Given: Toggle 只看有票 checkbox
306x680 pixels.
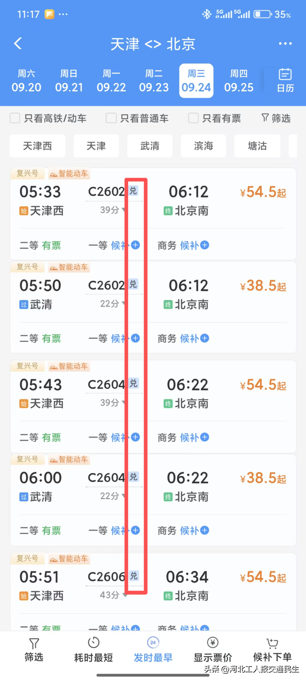Looking at the screenshot, I should pyautogui.click(x=193, y=118).
